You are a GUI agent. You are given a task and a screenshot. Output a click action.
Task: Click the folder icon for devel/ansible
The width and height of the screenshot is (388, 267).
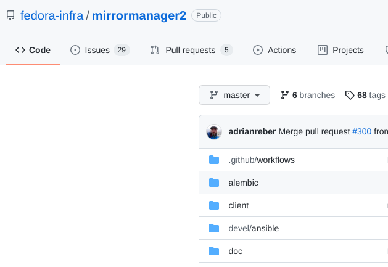214,228
